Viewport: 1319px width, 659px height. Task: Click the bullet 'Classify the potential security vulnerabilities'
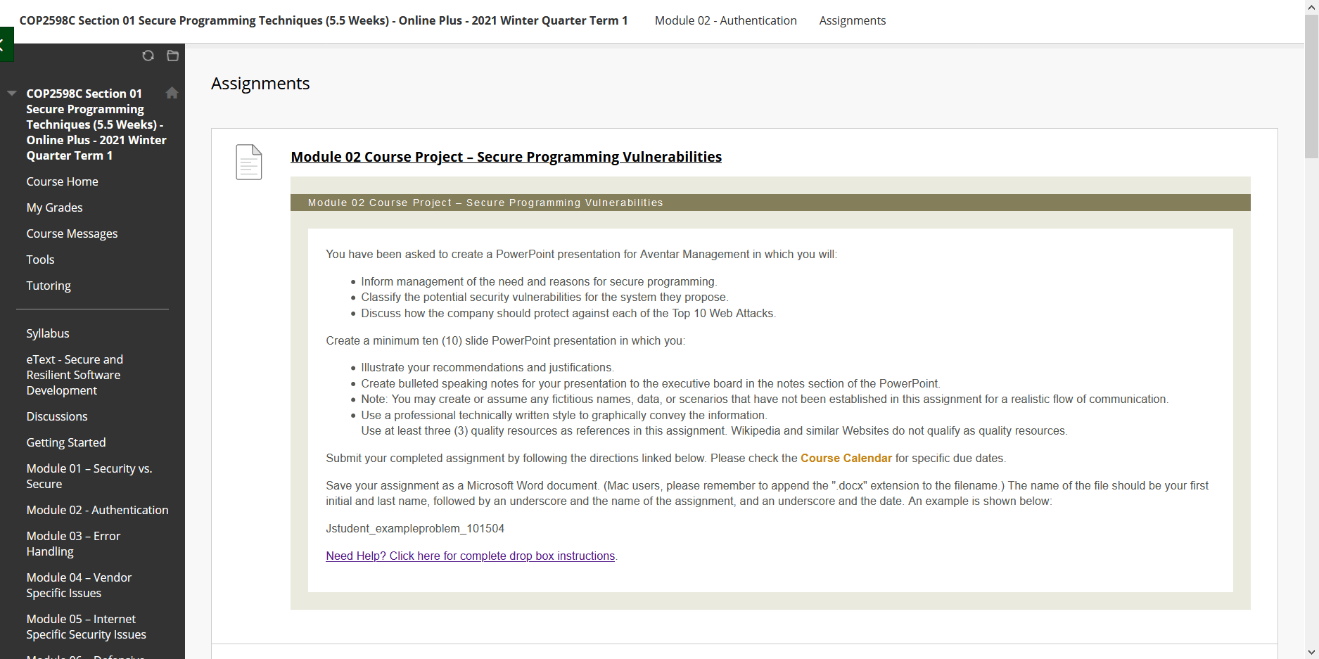544,297
